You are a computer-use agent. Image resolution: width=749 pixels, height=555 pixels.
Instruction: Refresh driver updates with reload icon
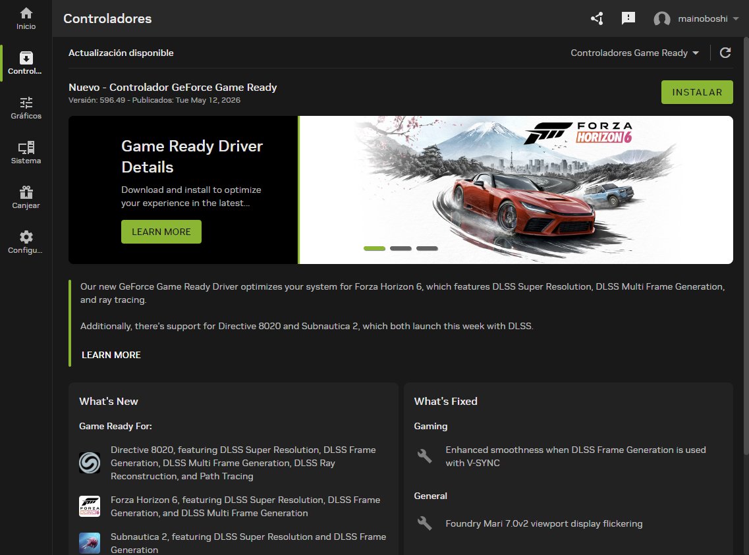(725, 53)
